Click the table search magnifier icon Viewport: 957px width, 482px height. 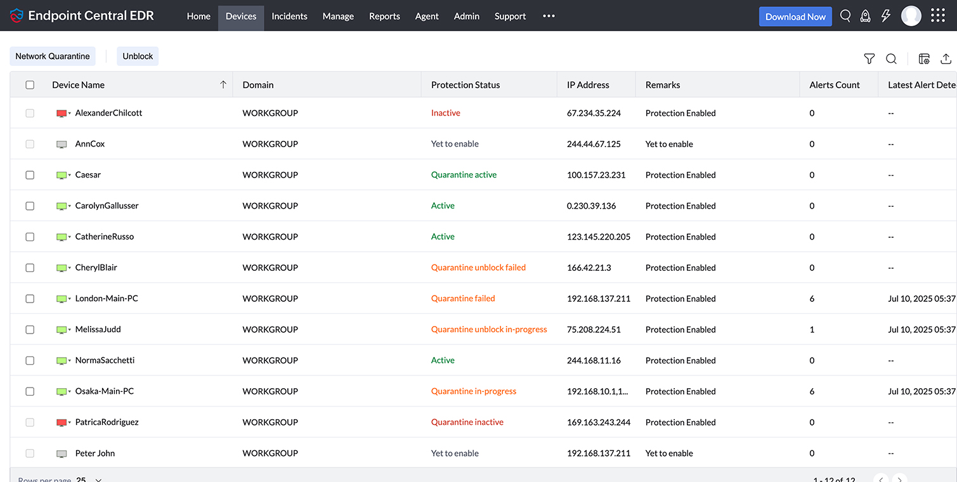[x=891, y=58]
